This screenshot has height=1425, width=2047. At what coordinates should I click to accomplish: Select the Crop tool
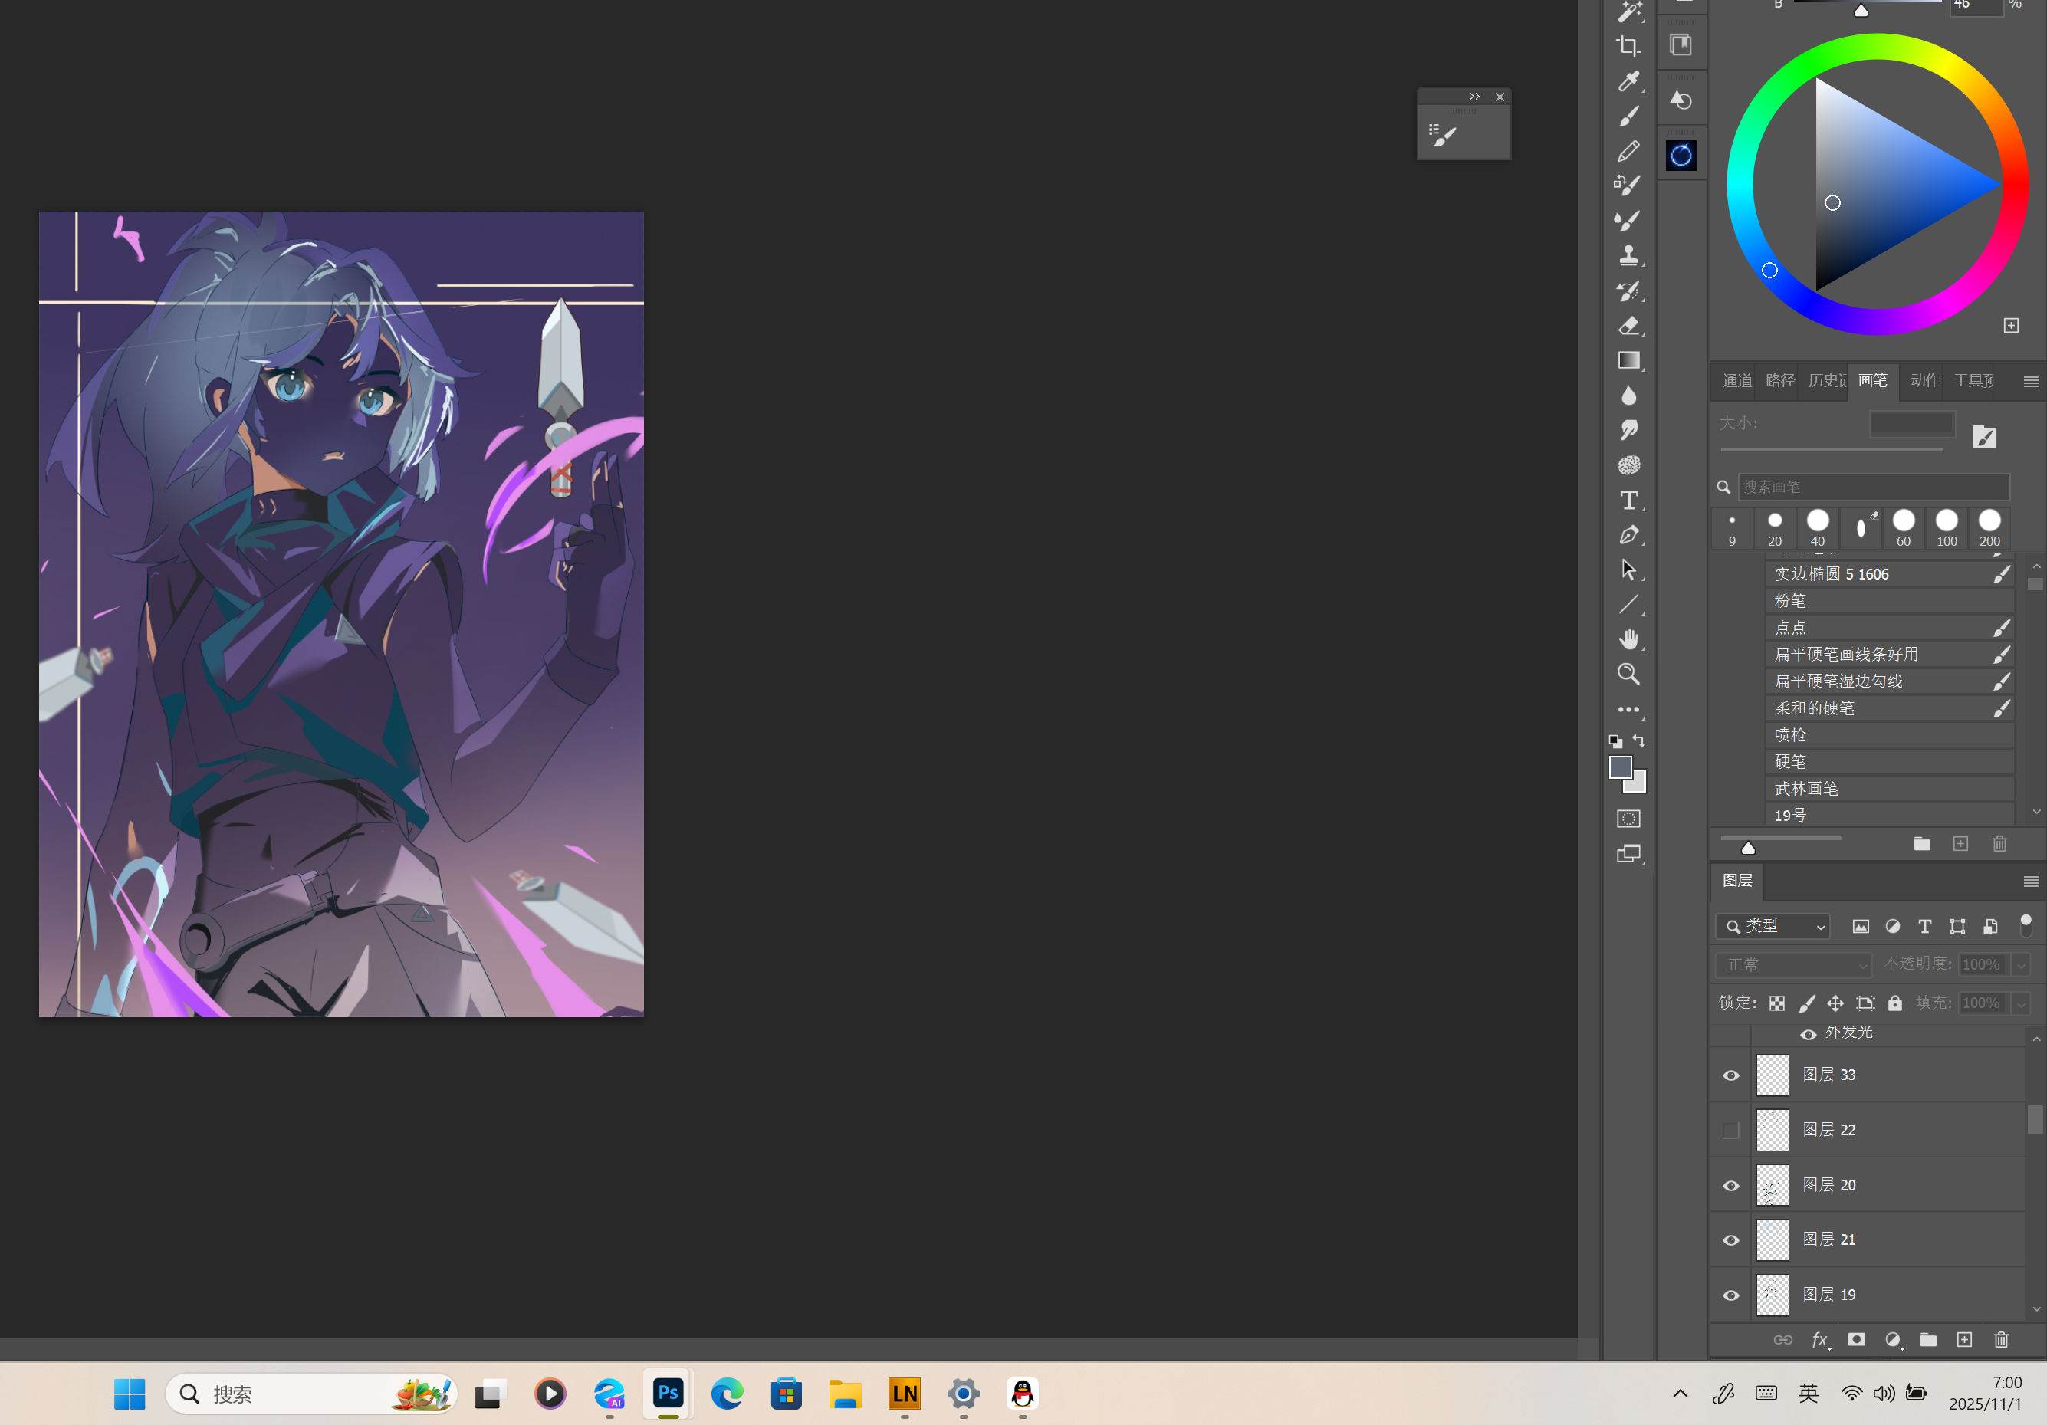pyautogui.click(x=1628, y=46)
